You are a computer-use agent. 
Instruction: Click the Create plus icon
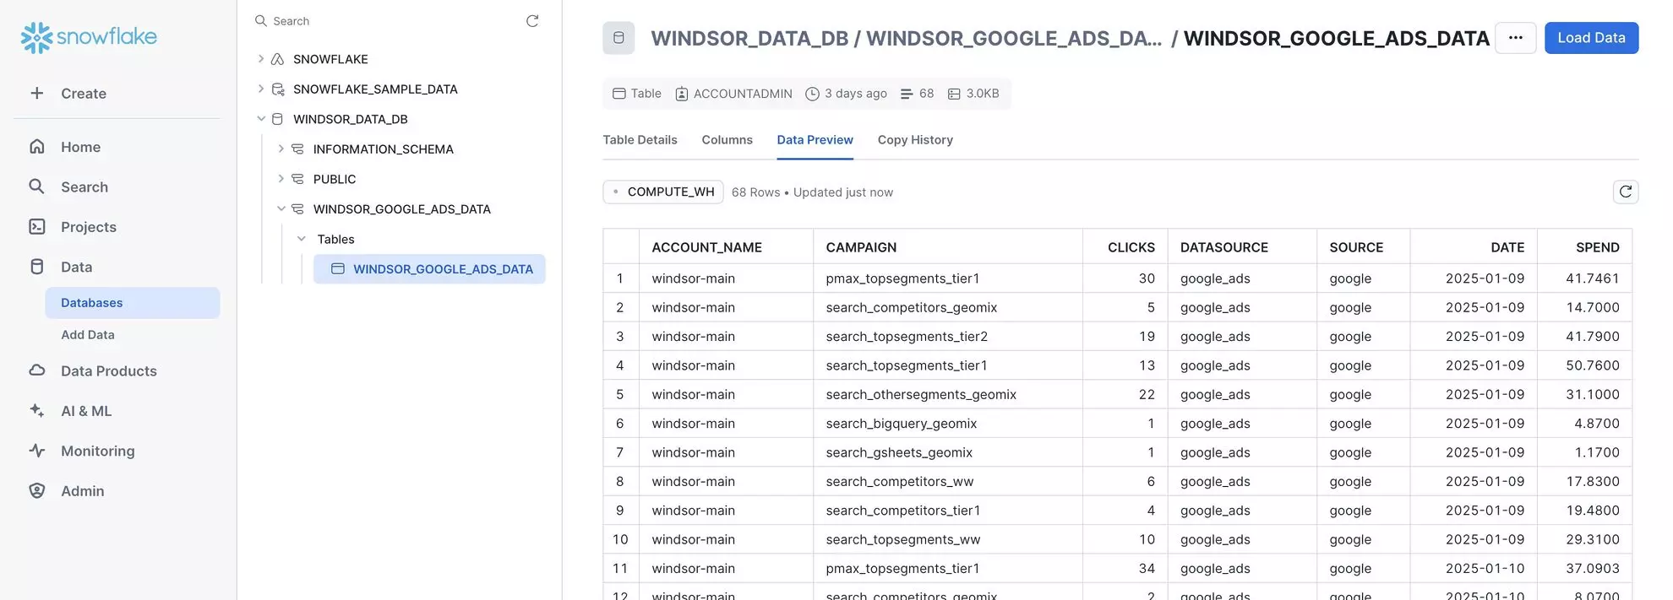37,94
